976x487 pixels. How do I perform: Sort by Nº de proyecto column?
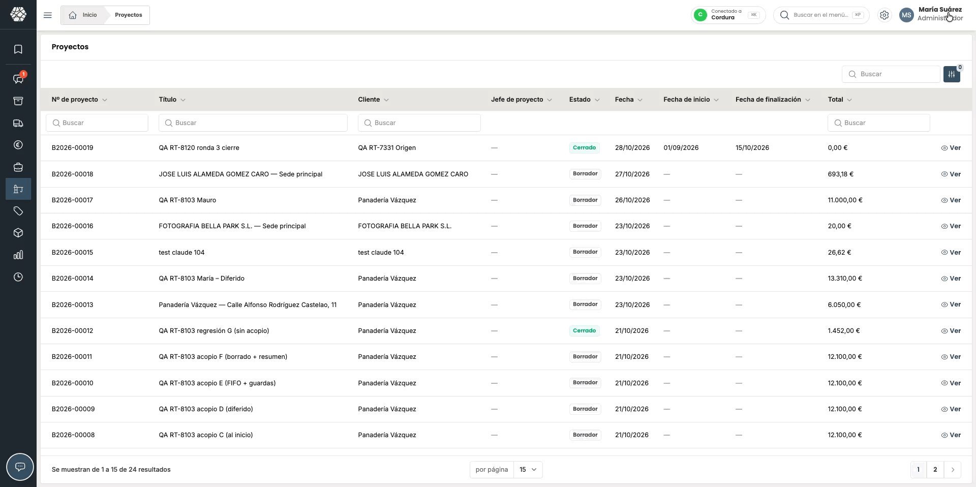(x=79, y=100)
